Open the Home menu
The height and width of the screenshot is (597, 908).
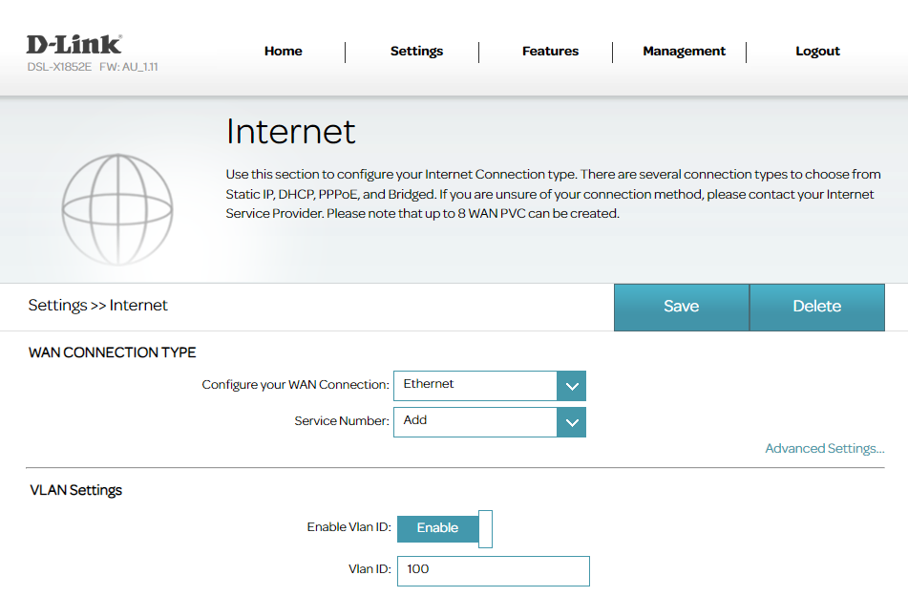(284, 51)
